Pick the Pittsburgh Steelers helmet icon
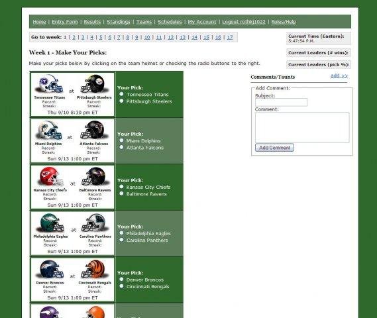This screenshot has width=377, height=318. point(94,84)
